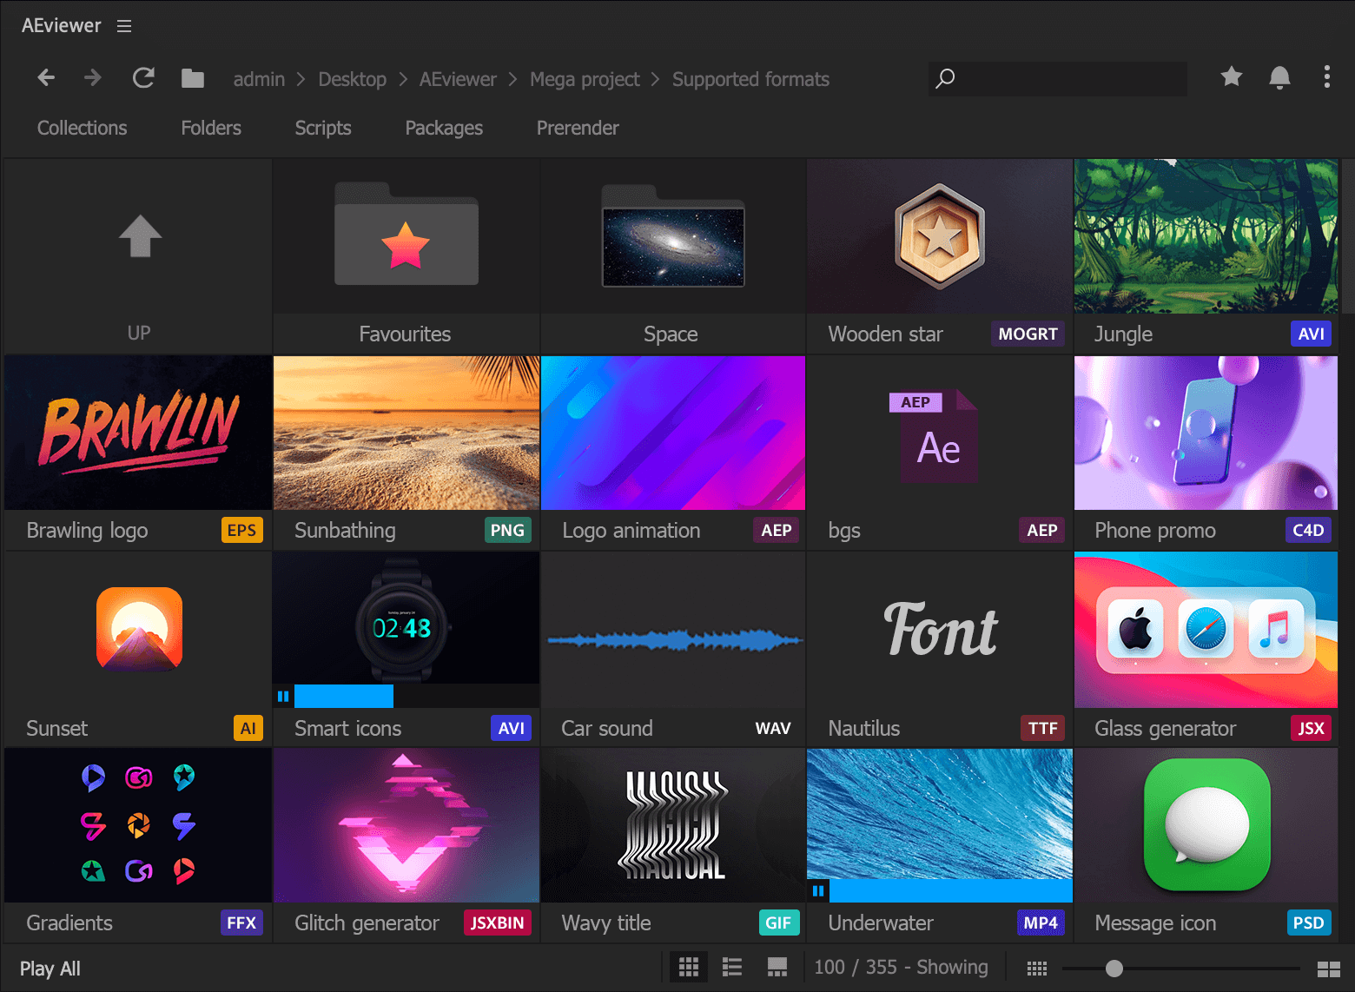The width and height of the screenshot is (1355, 992).
Task: Switch to grid view mode
Action: 689,967
